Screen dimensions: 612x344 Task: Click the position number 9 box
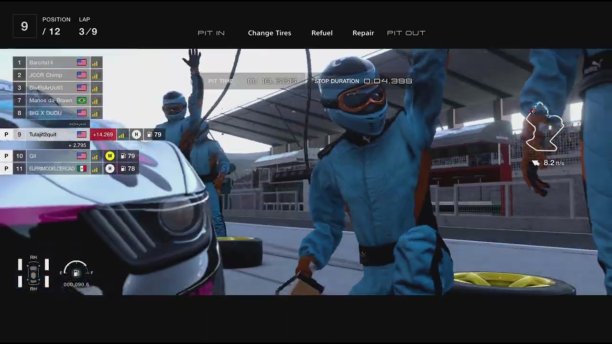point(24,26)
